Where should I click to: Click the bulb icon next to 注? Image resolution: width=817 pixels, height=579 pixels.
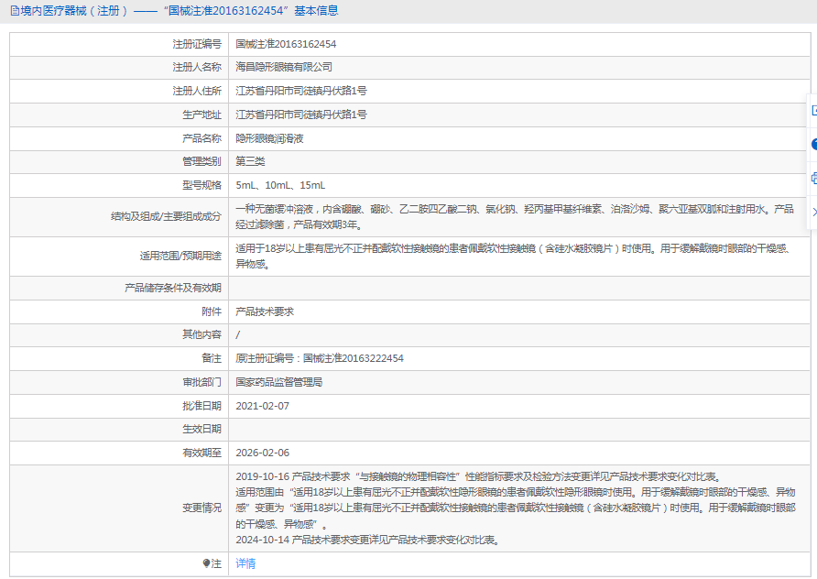207,563
